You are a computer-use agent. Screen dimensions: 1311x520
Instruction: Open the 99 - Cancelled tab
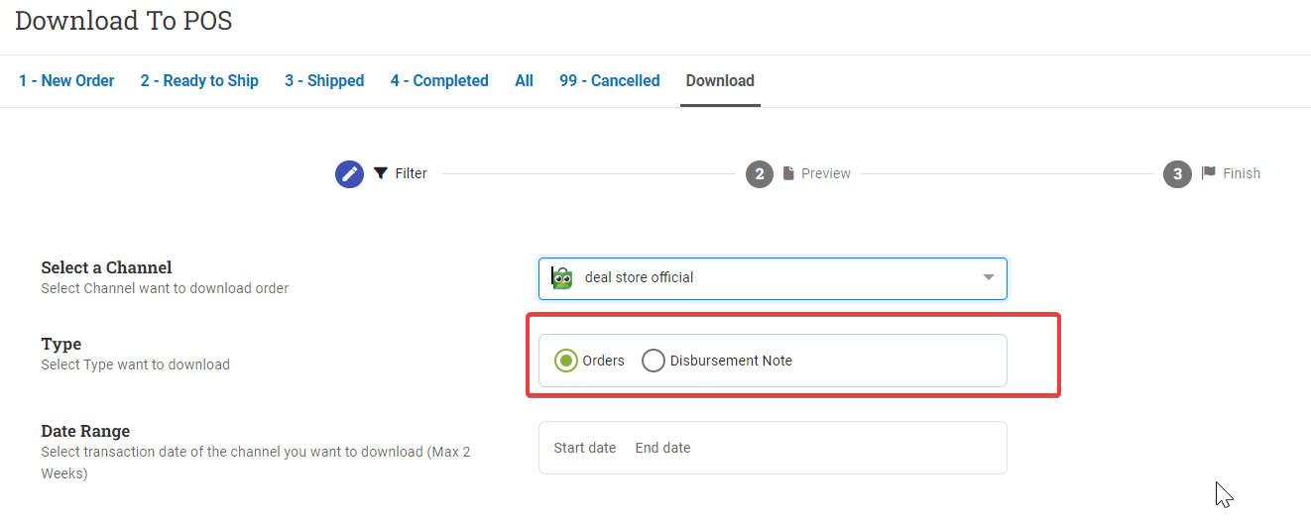[610, 81]
